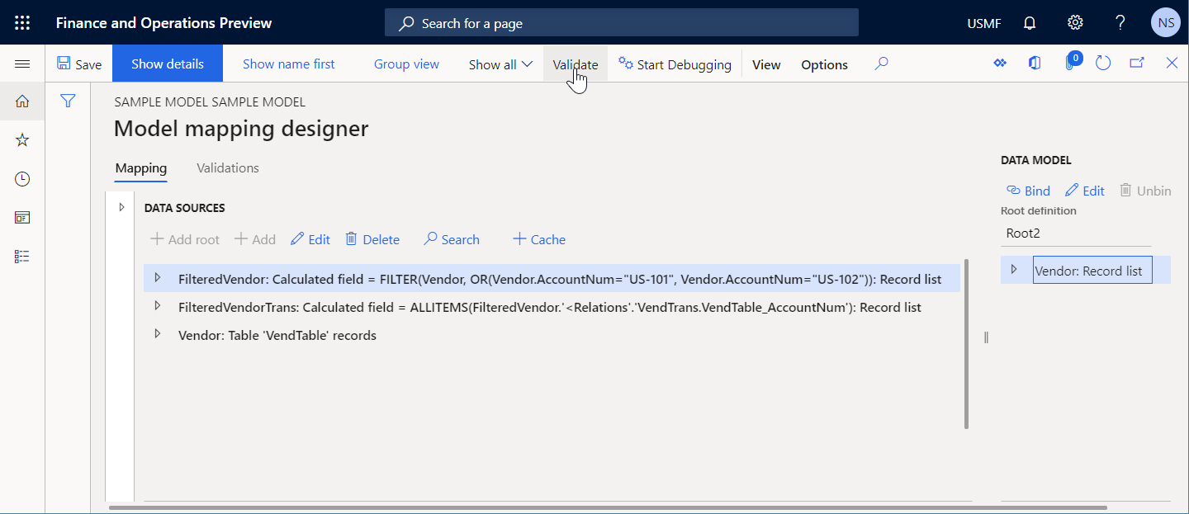Click the Validate button
The height and width of the screenshot is (514, 1189).
(x=575, y=64)
